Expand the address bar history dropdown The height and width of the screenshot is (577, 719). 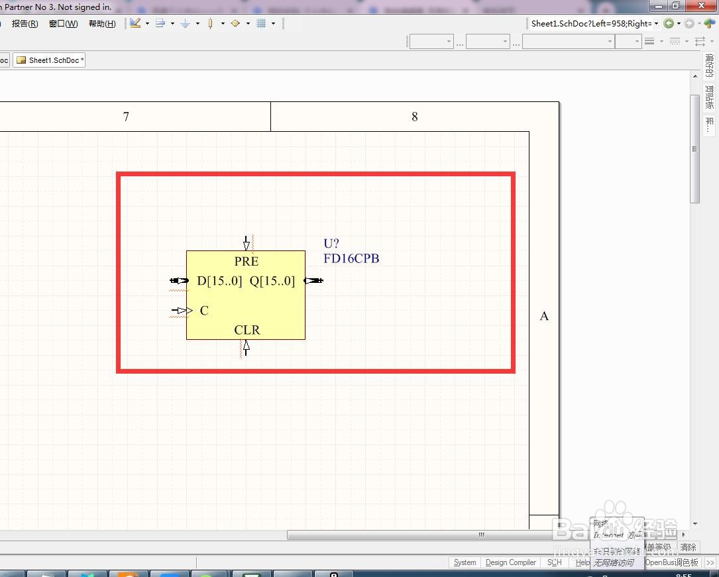[x=657, y=23]
